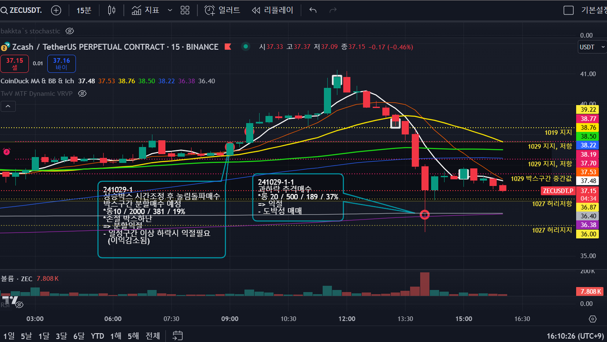607x342 pixels.
Task: Select the 241029-1 text note box
Action: coord(161,219)
